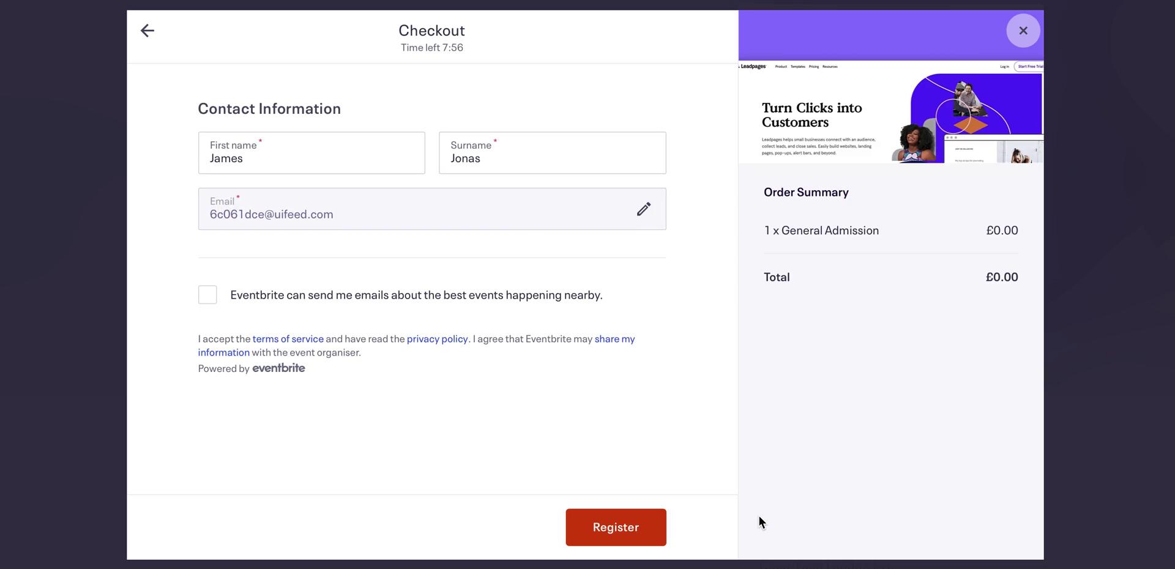Click the Time left countdown text

click(432, 48)
